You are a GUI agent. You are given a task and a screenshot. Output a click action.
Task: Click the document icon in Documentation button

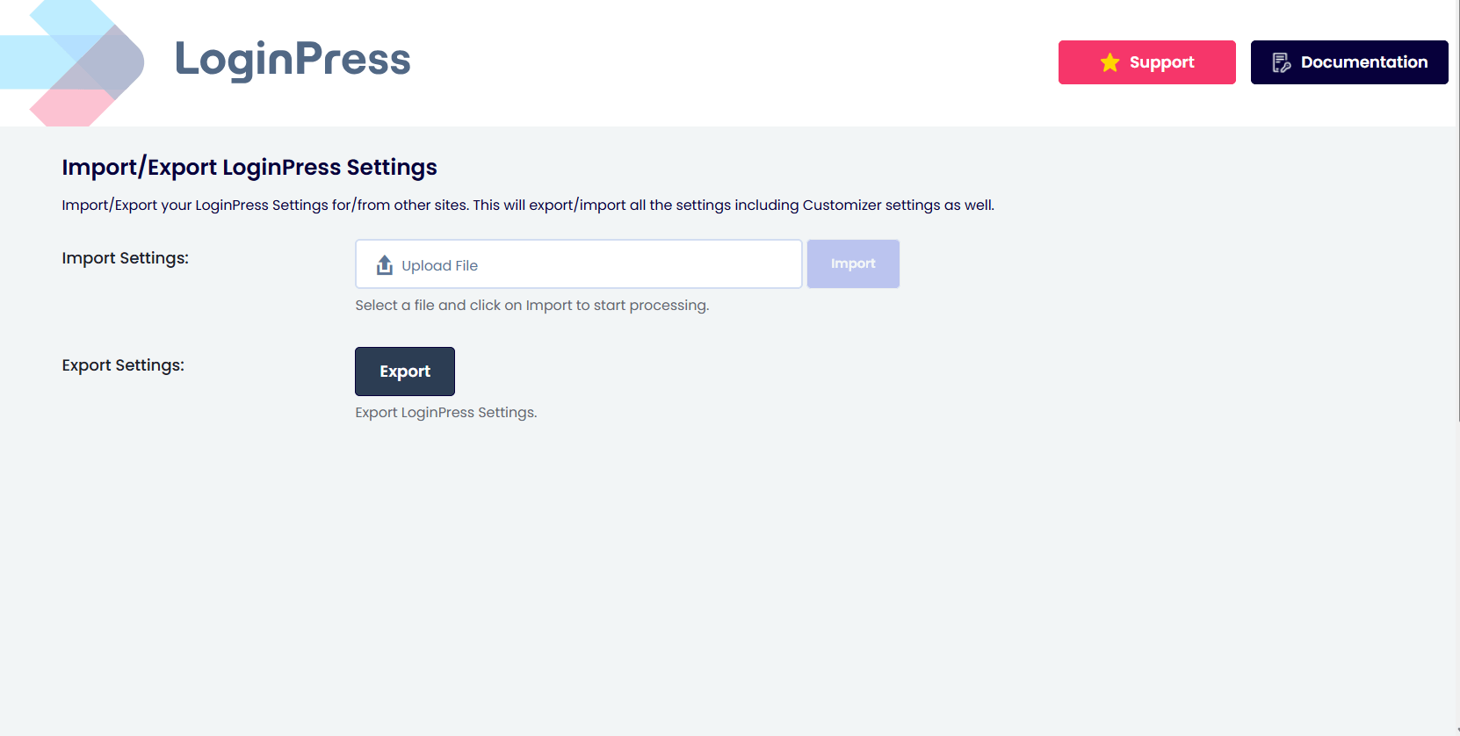tap(1282, 61)
